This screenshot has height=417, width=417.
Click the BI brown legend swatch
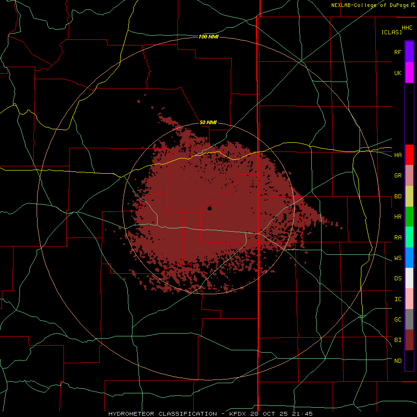tap(409, 340)
